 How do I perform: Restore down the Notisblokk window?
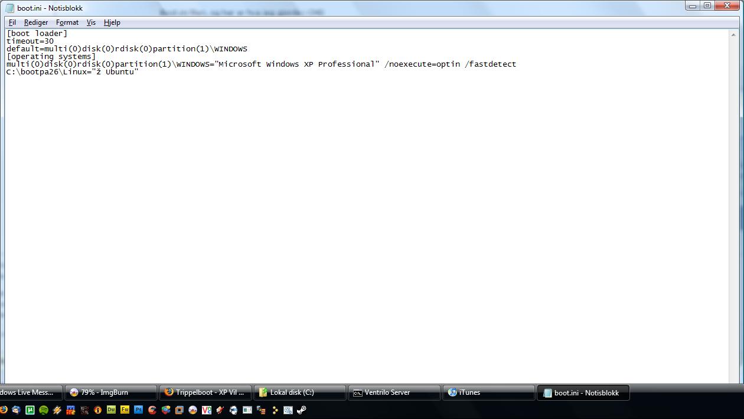click(707, 5)
